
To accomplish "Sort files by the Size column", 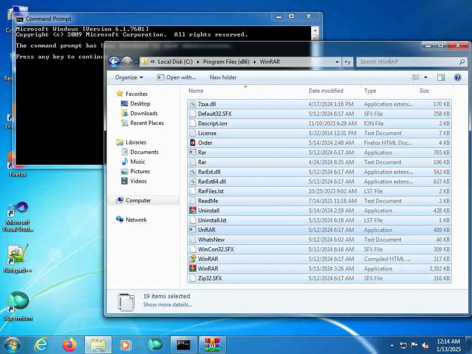I will pyautogui.click(x=424, y=91).
